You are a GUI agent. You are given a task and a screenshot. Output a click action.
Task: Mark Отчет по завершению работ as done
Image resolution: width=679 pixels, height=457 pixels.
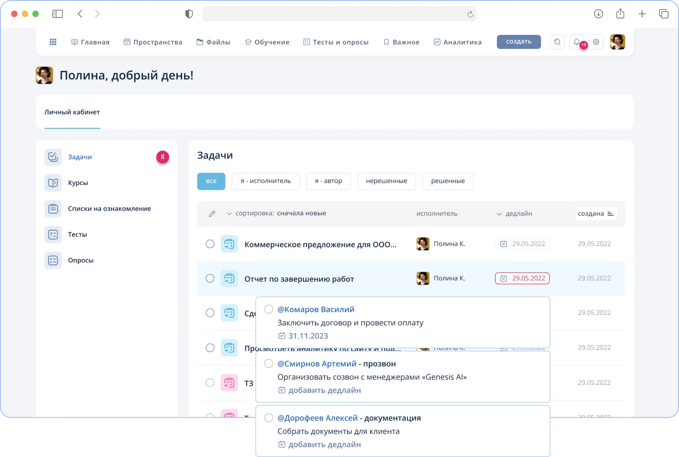click(210, 278)
